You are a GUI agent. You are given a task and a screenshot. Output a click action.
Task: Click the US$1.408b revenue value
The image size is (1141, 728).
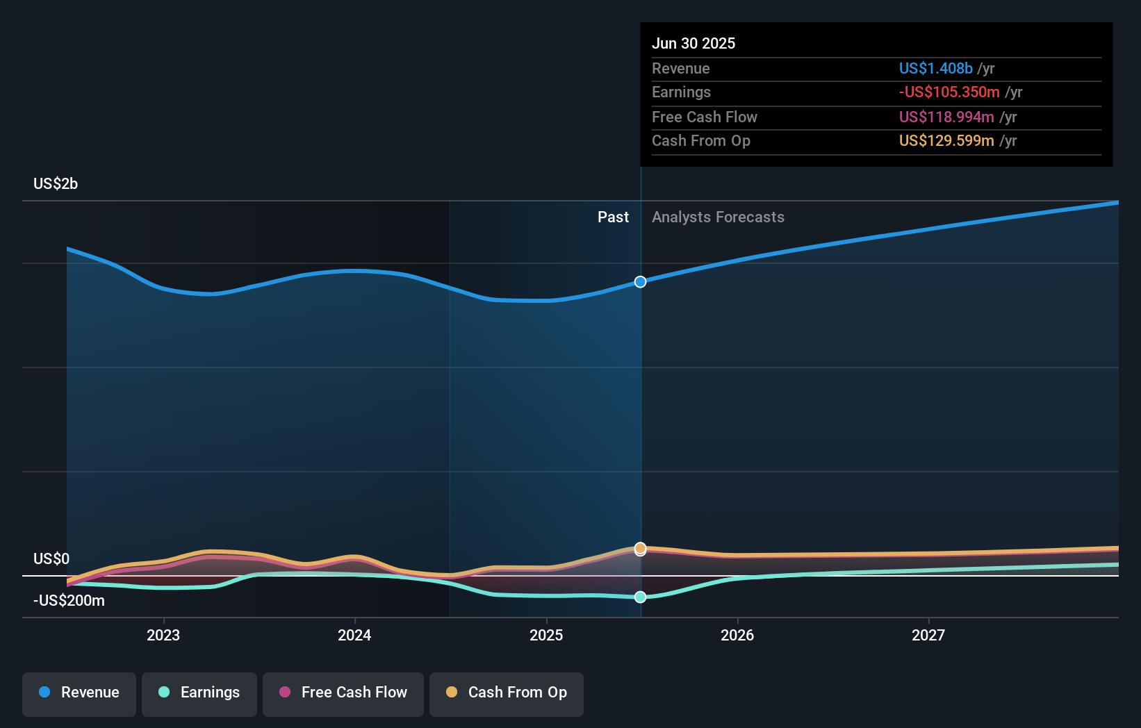(x=936, y=68)
